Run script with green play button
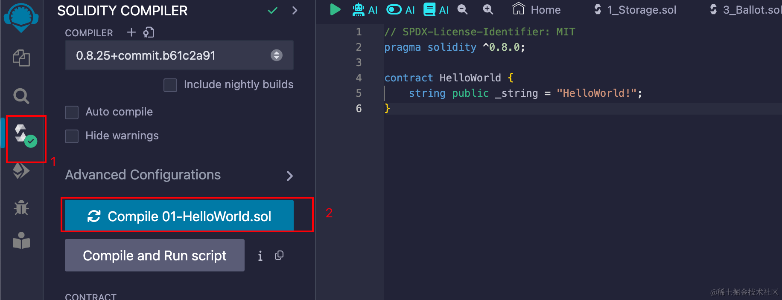Viewport: 782px width, 300px height. pyautogui.click(x=335, y=9)
